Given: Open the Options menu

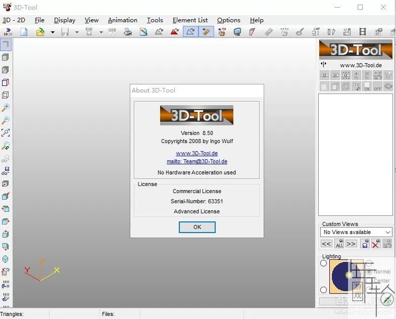Looking at the screenshot, I should [229, 20].
